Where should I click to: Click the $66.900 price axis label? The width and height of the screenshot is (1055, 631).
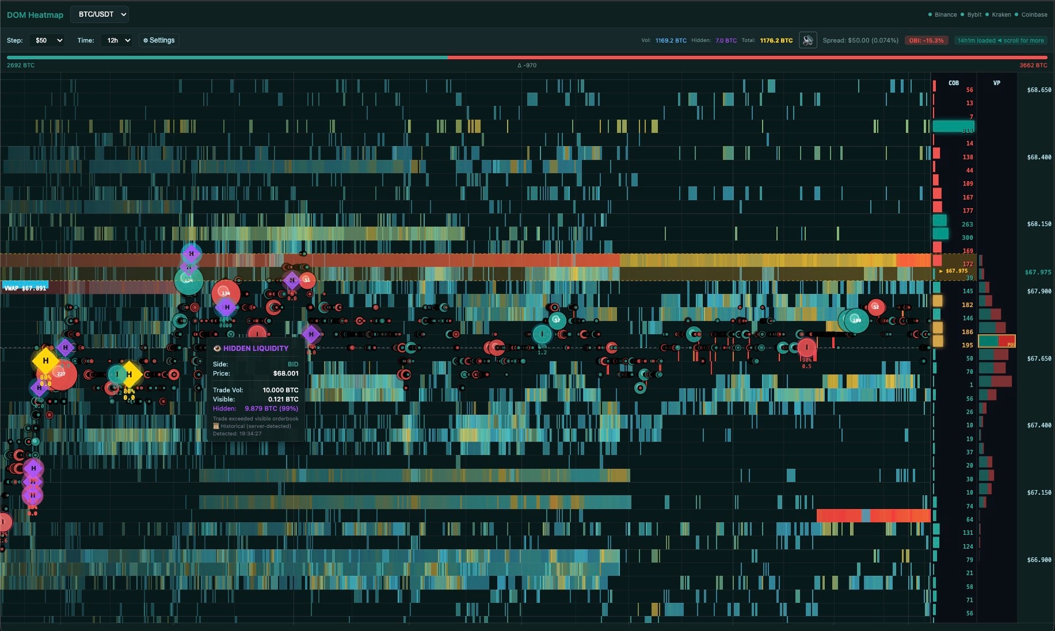[1039, 560]
